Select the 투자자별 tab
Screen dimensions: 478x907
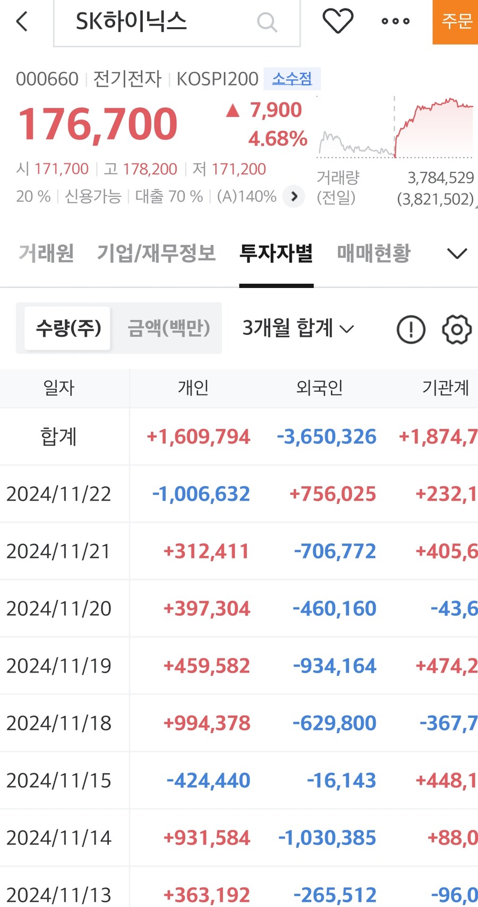coord(276,253)
